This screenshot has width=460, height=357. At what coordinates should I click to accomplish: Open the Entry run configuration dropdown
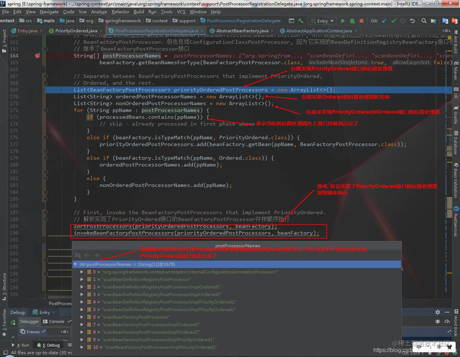pos(322,21)
